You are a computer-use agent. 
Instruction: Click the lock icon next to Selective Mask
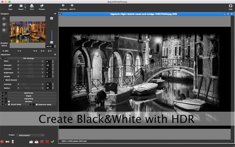pyautogui.click(x=36, y=105)
